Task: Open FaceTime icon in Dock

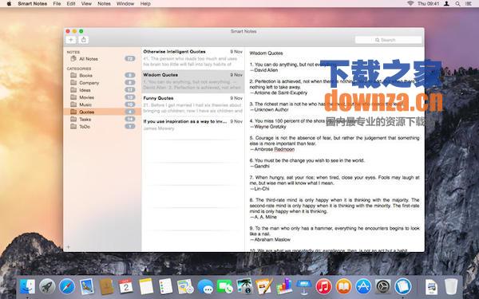Action: (x=225, y=287)
